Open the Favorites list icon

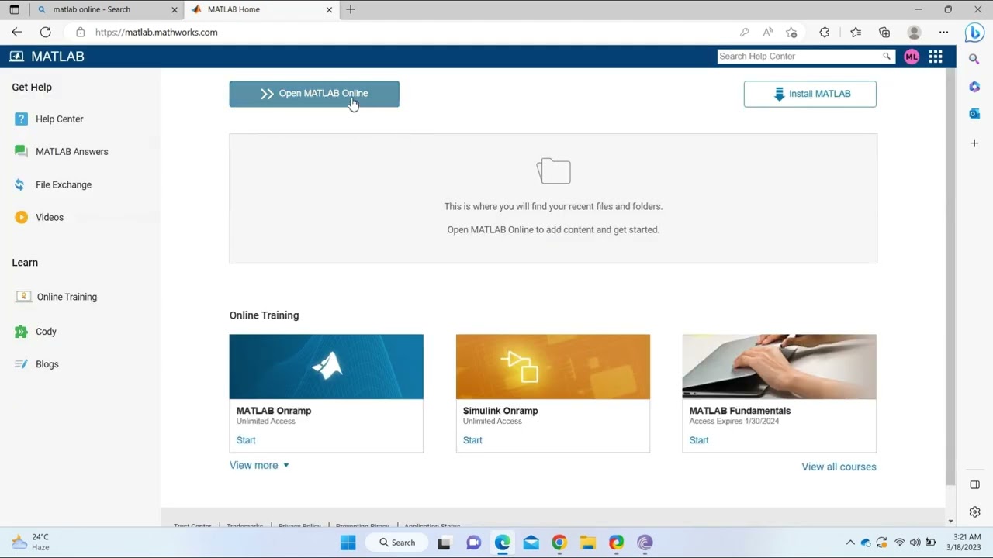[856, 32]
